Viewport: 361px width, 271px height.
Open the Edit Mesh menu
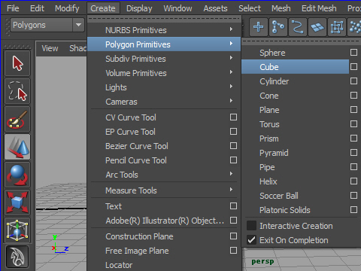[319, 8]
